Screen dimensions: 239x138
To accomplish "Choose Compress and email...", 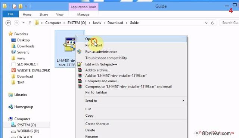I will (x=131, y=81).
